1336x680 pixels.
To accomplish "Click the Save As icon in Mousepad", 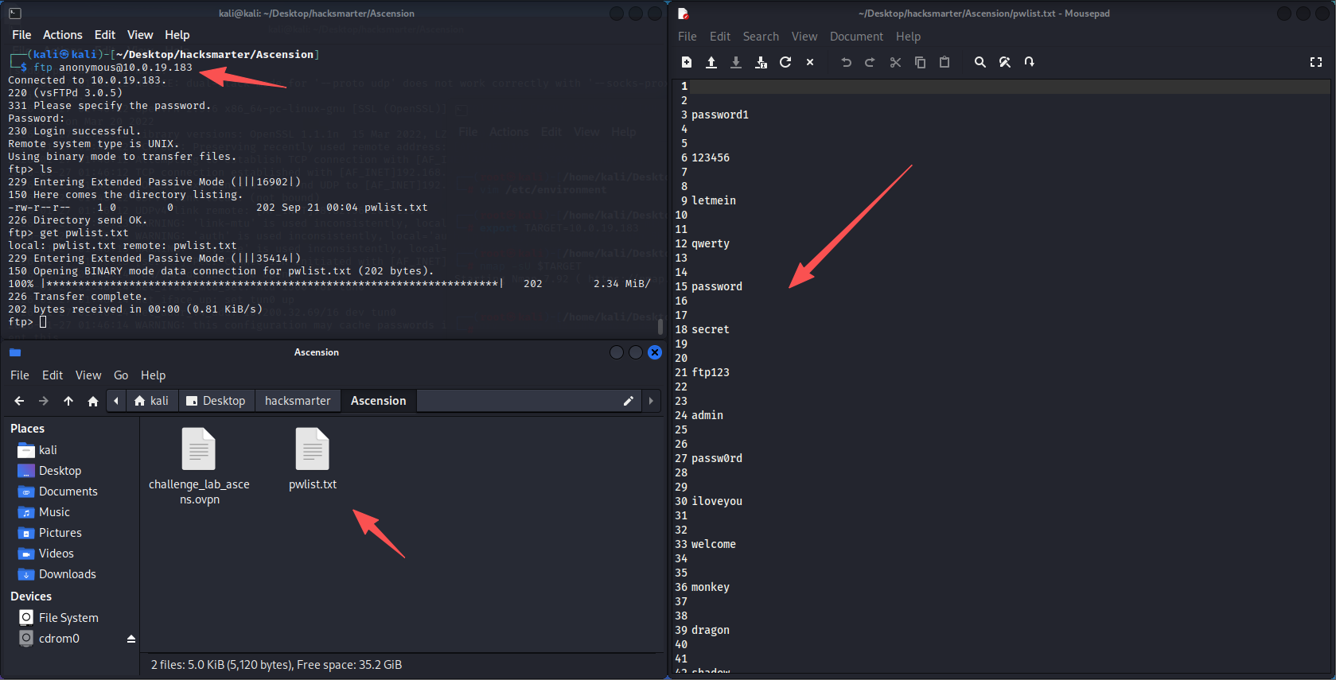I will 761,62.
